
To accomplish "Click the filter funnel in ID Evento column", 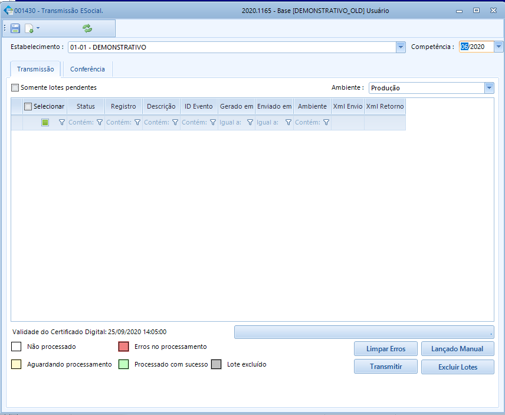I will click(213, 122).
